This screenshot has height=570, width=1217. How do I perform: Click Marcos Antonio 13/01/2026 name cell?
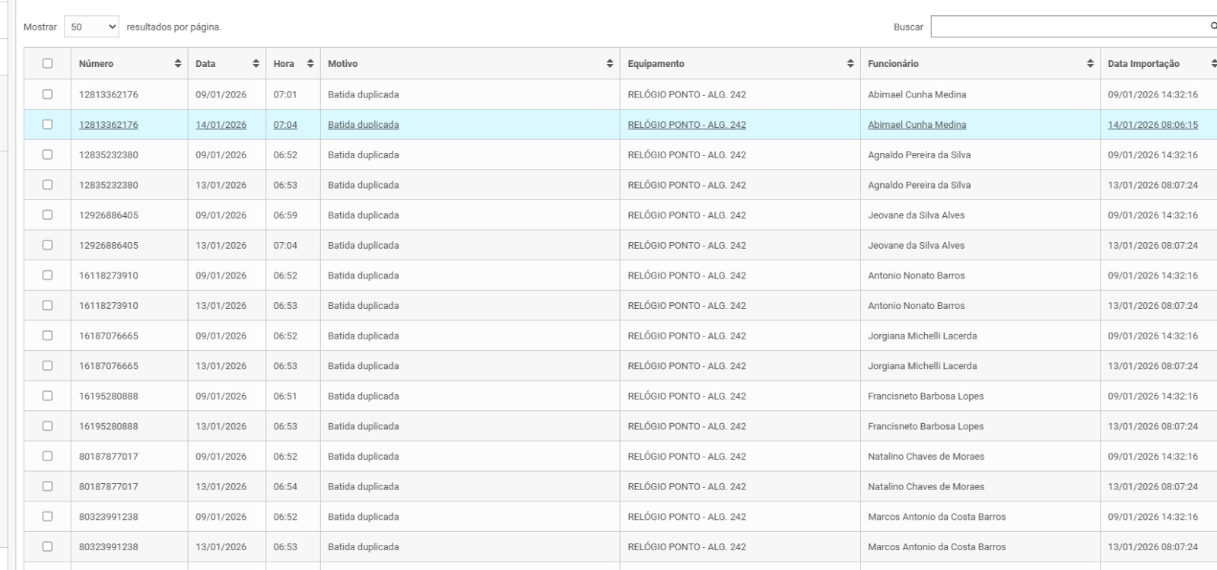(936, 547)
